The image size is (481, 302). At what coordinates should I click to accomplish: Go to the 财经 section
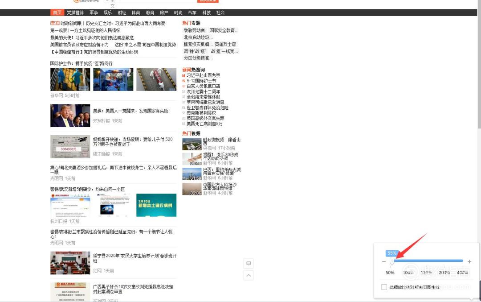(x=122, y=12)
